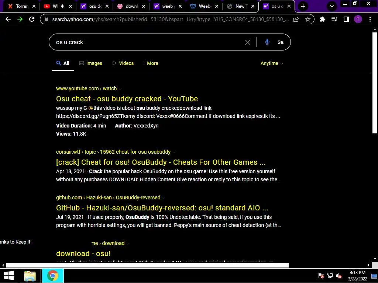This screenshot has height=283, width=378.
Task: Close the Weebly tab
Action: pyautogui.click(x=216, y=7)
